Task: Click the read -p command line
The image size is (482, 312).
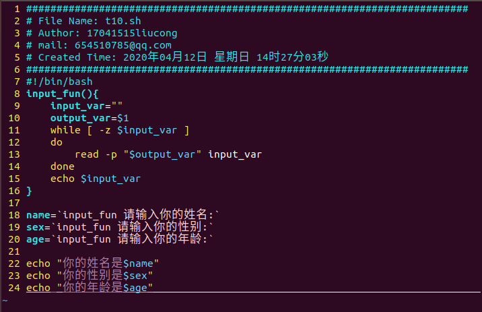Action: pos(168,154)
